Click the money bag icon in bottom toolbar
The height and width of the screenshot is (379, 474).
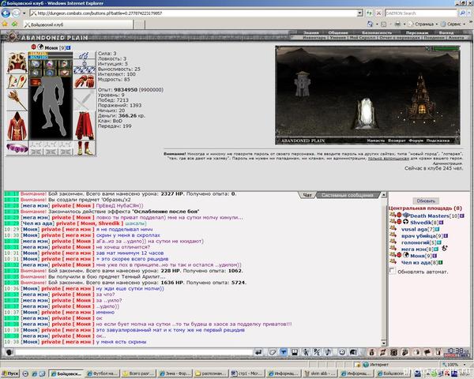coord(372,352)
